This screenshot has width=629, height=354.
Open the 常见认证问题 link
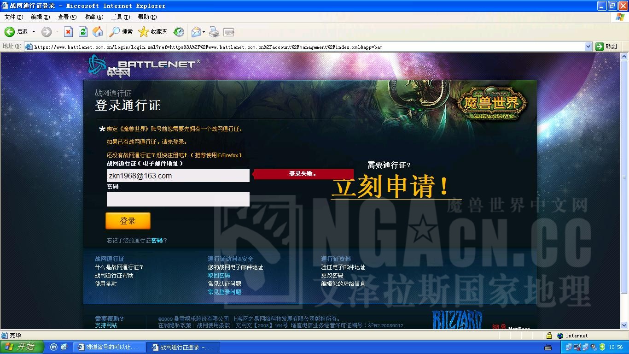224,284
